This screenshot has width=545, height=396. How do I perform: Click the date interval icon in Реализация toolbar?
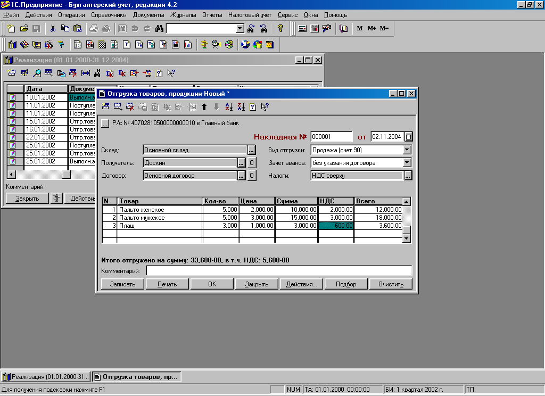click(86, 73)
